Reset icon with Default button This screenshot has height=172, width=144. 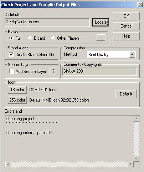point(126,94)
